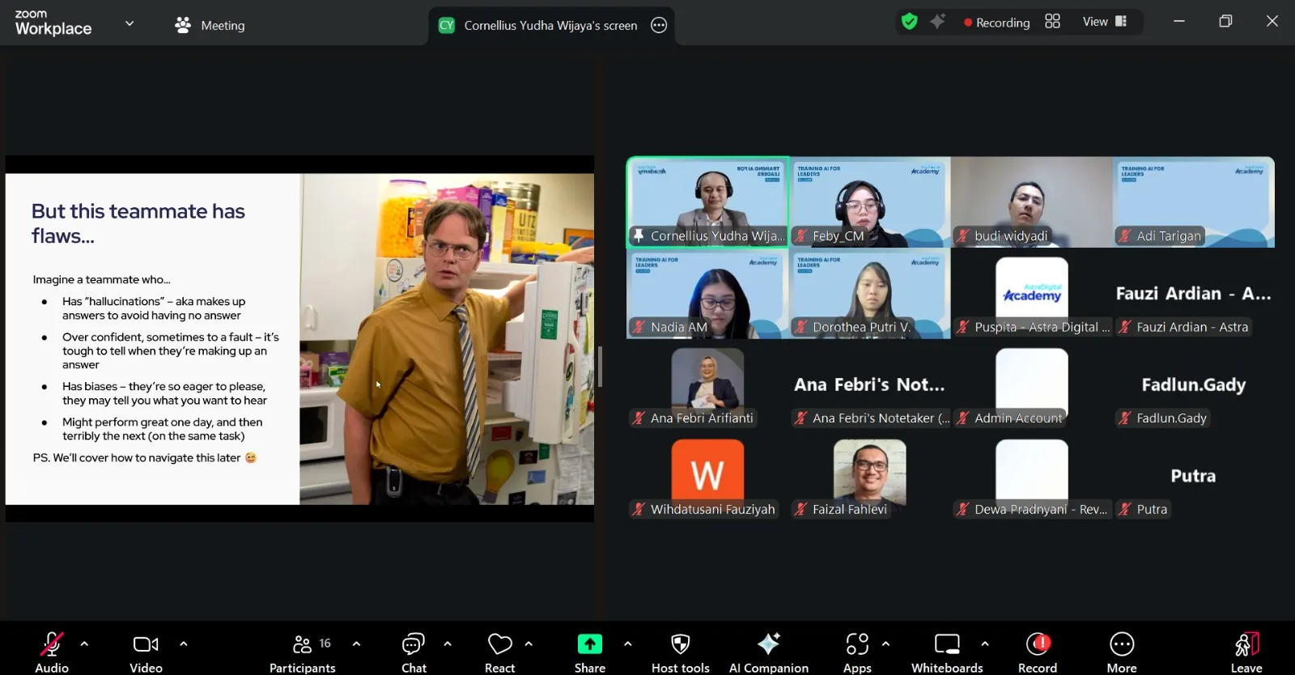Open Whiteboards
1295x675 pixels.
click(x=947, y=652)
